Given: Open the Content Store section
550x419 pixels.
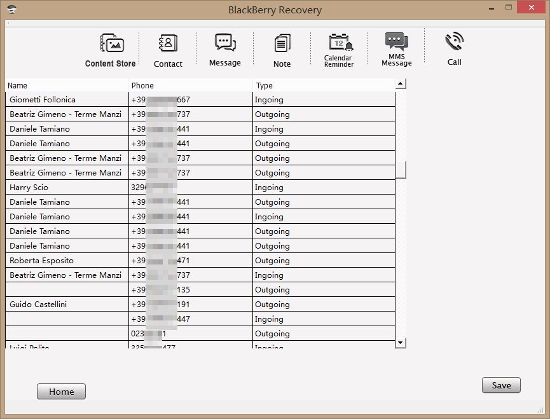Looking at the screenshot, I should 111,50.
